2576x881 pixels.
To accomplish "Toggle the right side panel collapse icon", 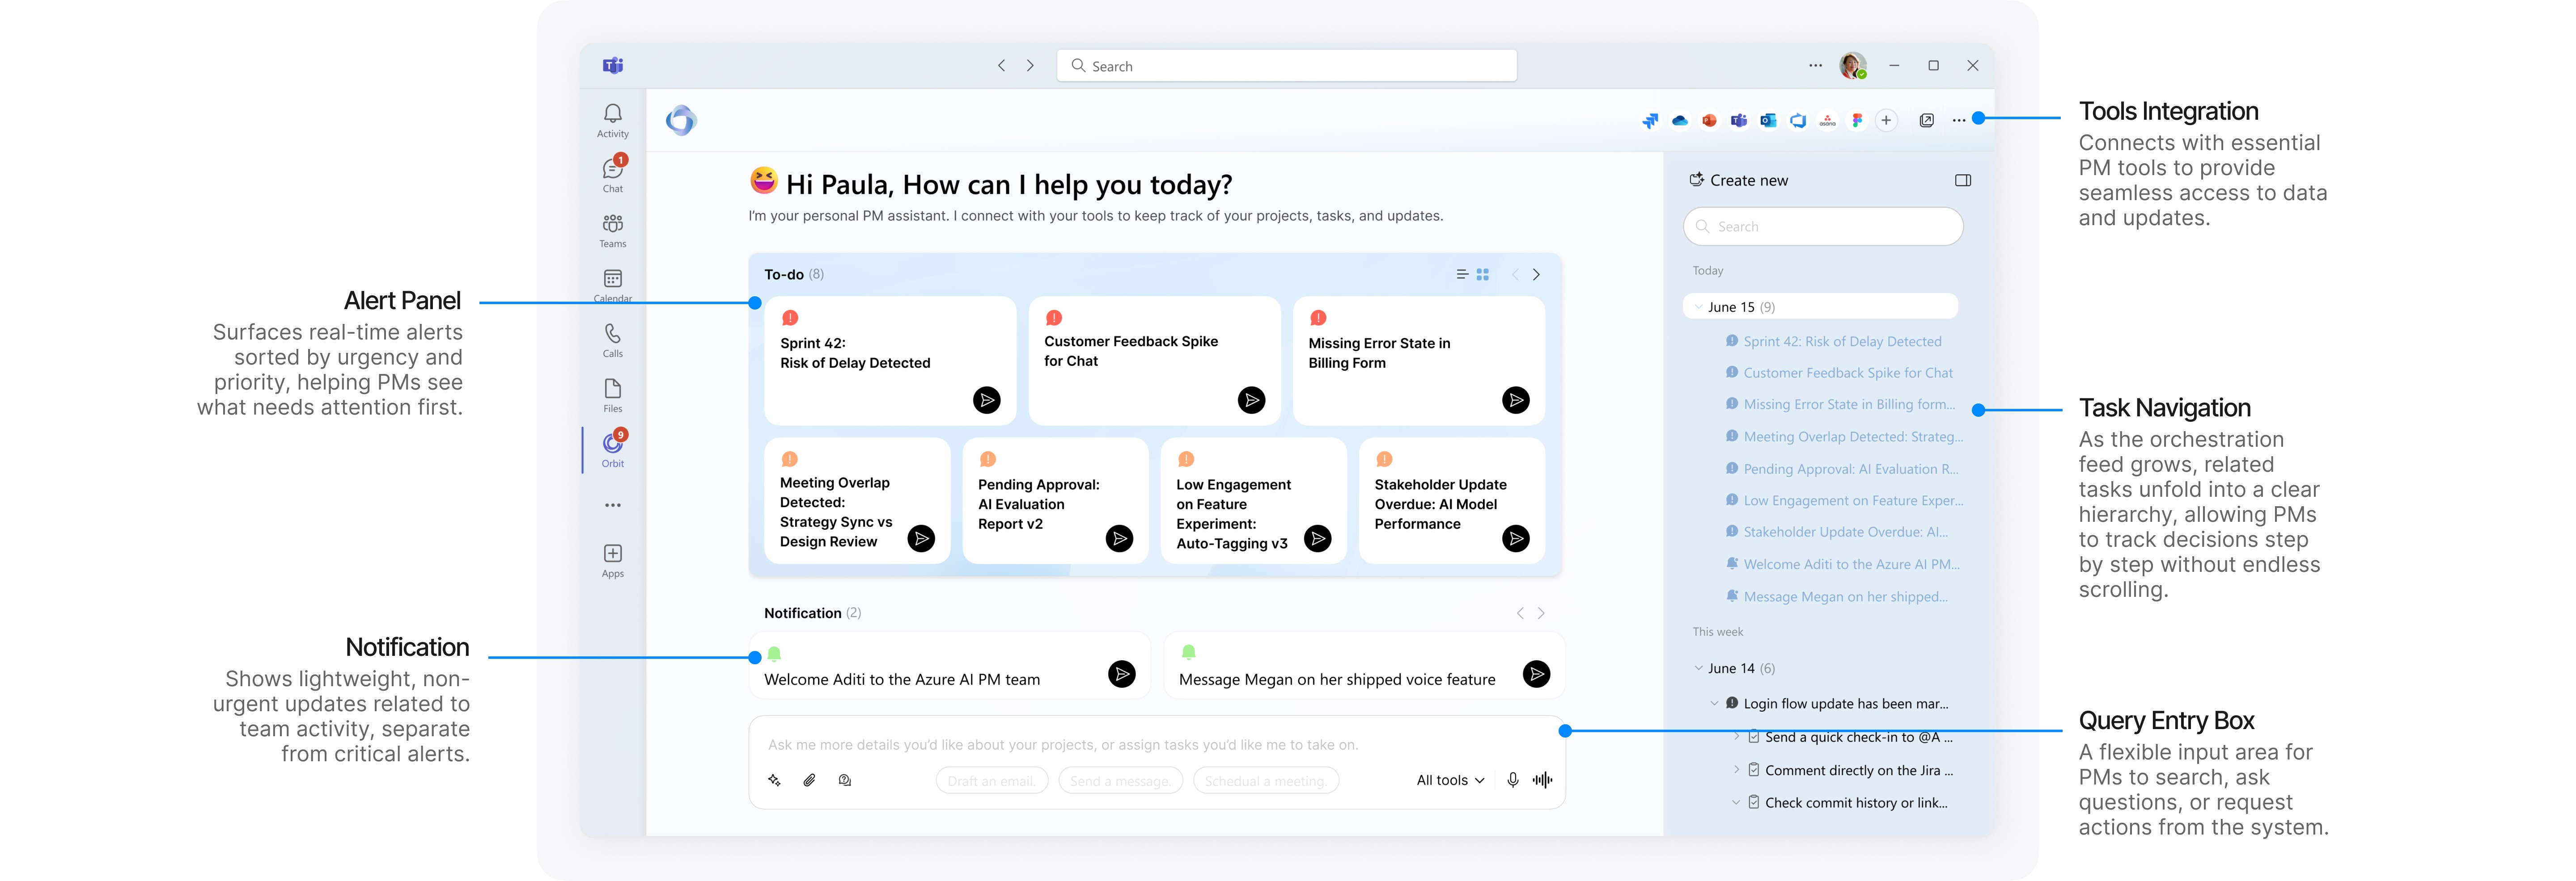I will tap(1962, 181).
